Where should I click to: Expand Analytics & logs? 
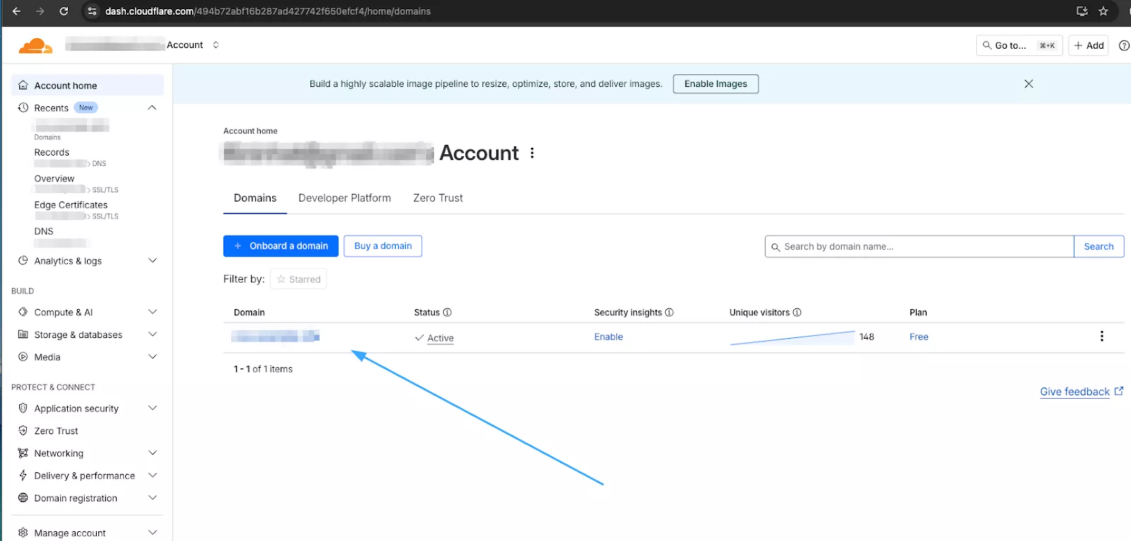point(152,260)
